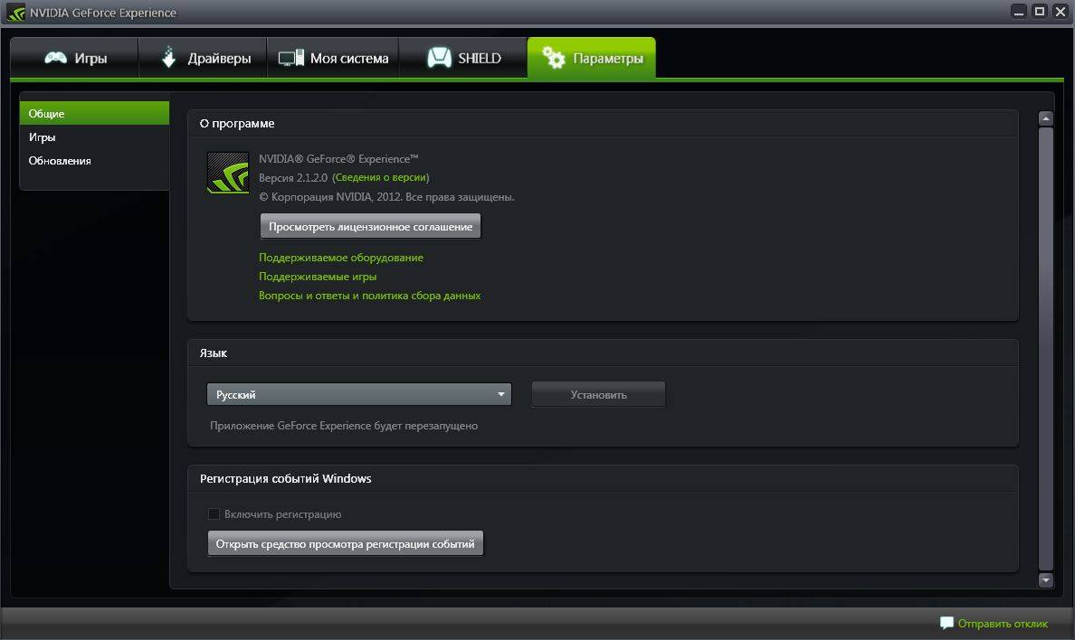Toggle Включить регистрацию checkbox
Screen dimensions: 1075x640
pyautogui.click(x=214, y=514)
